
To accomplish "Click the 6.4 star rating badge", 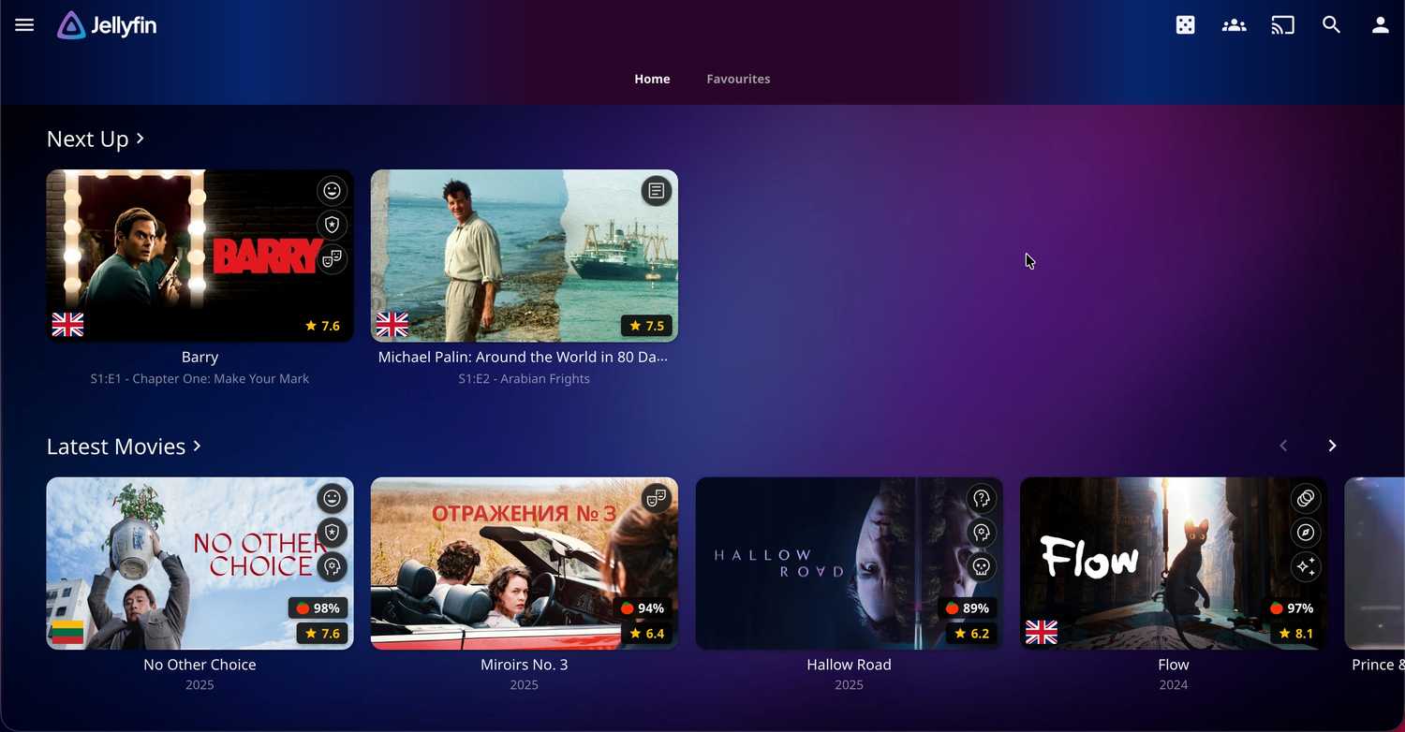I will [x=646, y=634].
